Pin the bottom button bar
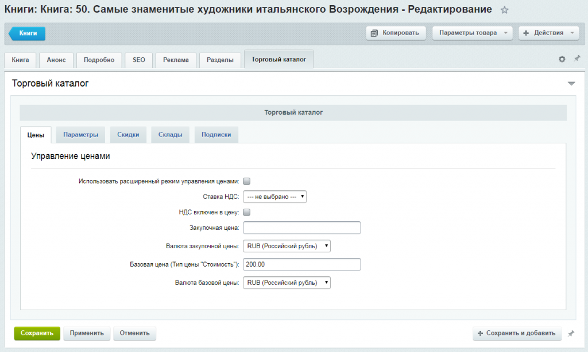The height and width of the screenshot is (352, 588). point(571,333)
